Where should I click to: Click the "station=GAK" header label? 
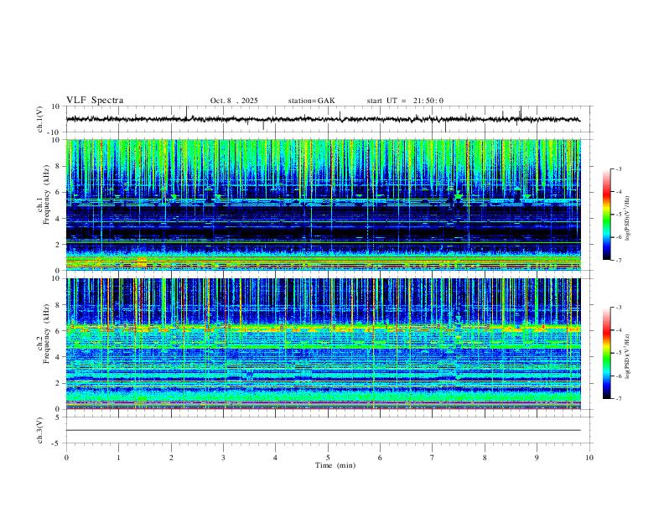point(311,101)
